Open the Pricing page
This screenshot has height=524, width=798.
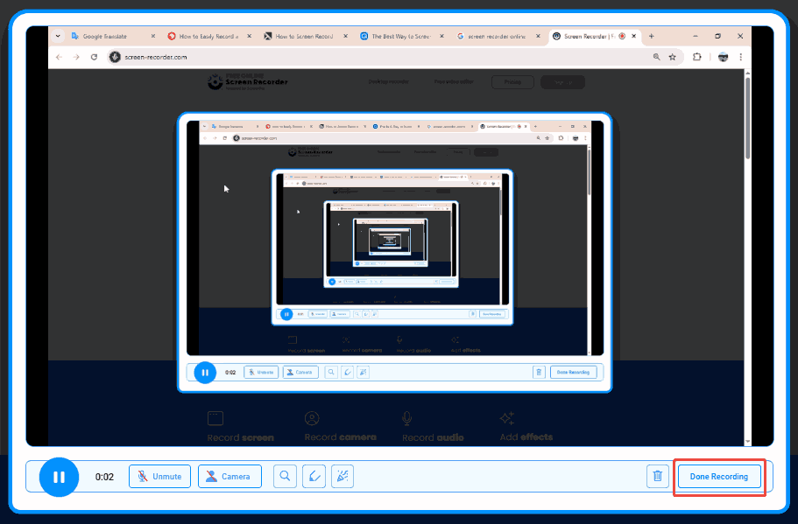pyautogui.click(x=512, y=81)
